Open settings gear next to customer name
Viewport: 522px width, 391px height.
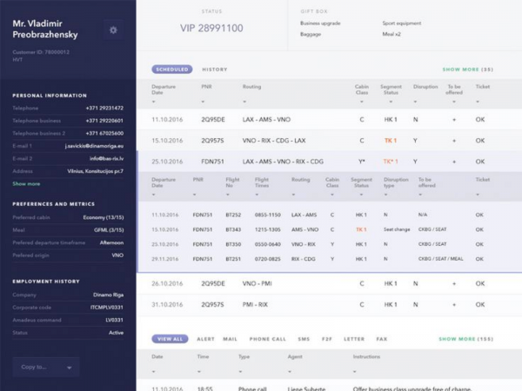pos(112,30)
